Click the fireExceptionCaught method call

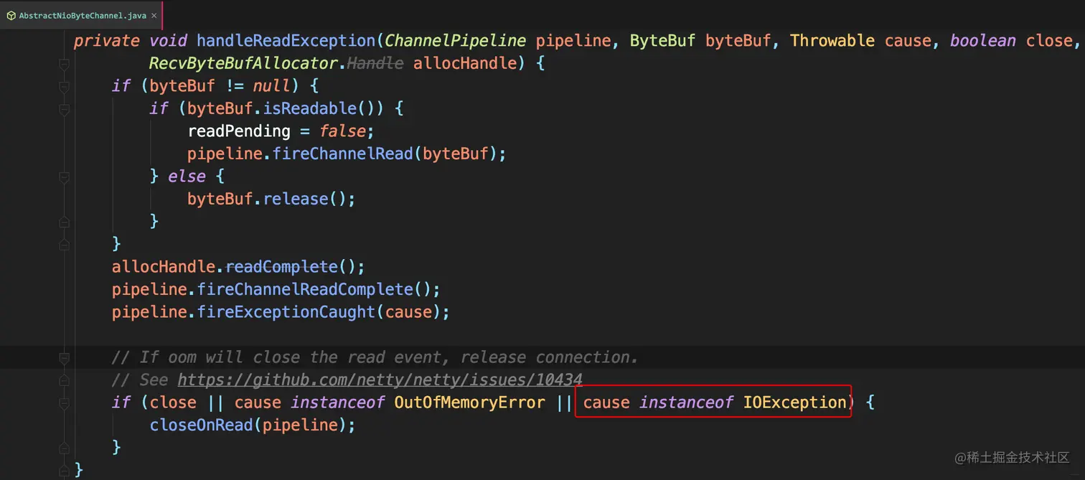coord(286,312)
